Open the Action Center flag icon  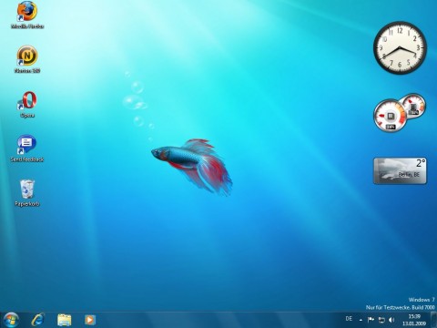click(371, 320)
